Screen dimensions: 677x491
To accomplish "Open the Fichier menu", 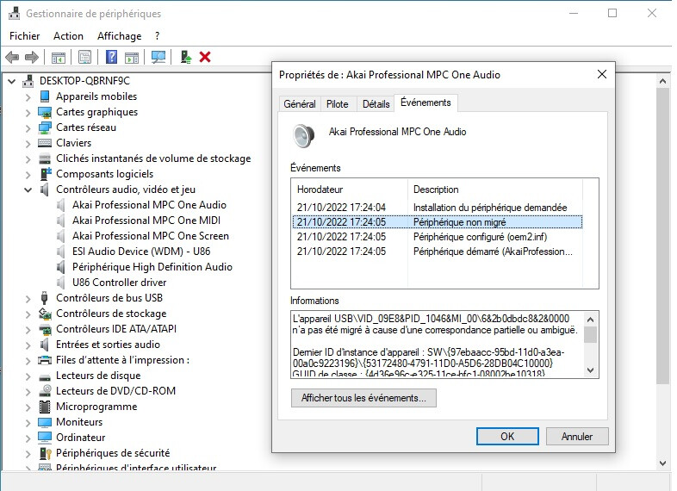I will [x=25, y=36].
